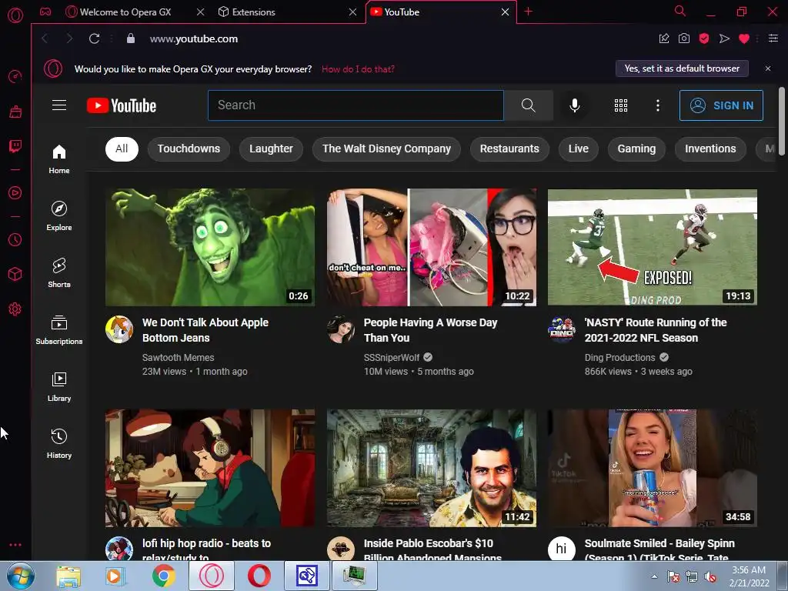The image size is (788, 591).
Task: Click Yes, set it as default browser
Action: pos(682,68)
